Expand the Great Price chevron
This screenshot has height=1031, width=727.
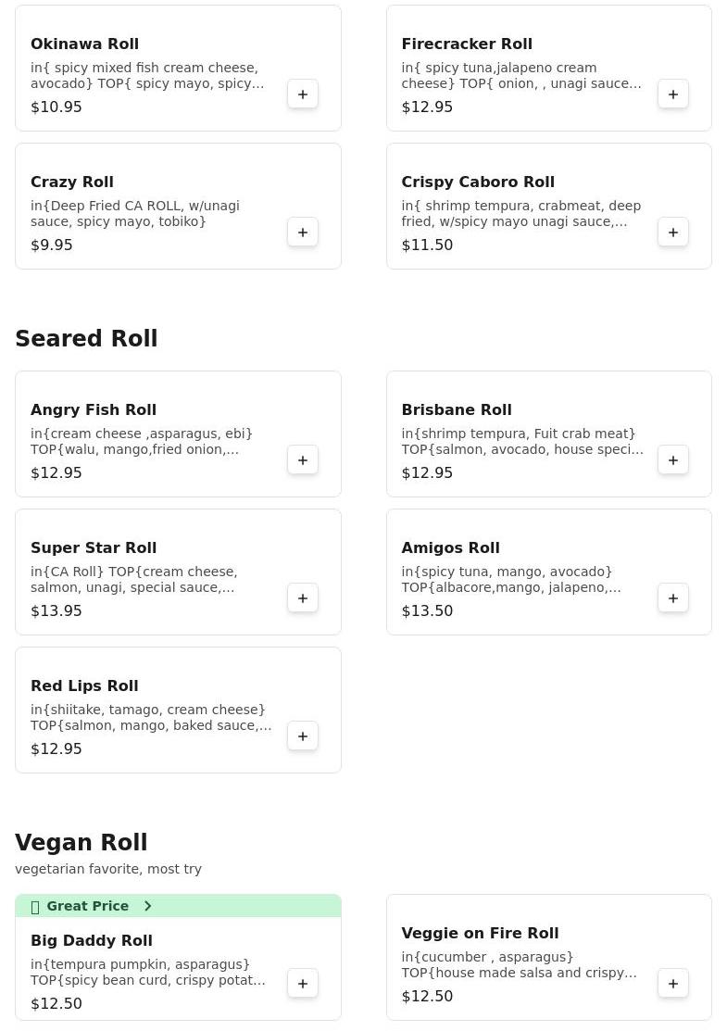148,906
